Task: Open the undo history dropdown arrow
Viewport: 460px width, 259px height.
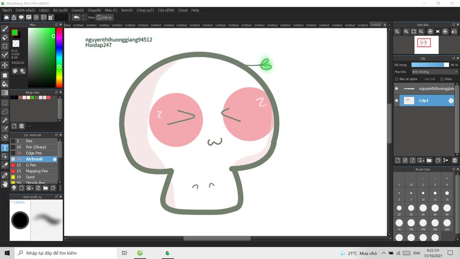Action: tap(83, 18)
